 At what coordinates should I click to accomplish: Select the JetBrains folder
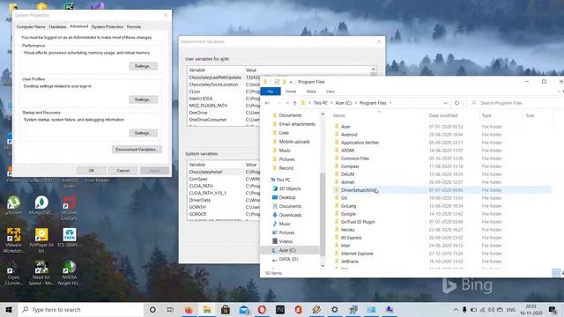click(350, 262)
